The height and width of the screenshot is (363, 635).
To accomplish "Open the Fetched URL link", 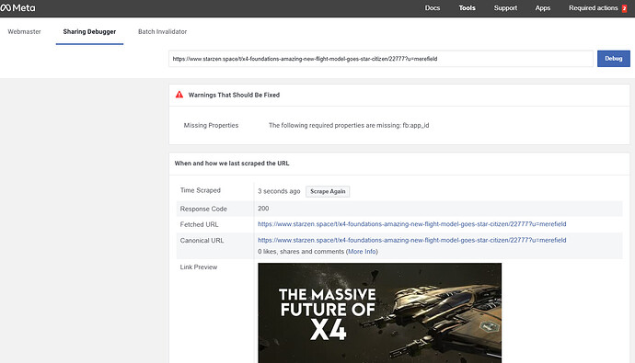I will coord(412,224).
